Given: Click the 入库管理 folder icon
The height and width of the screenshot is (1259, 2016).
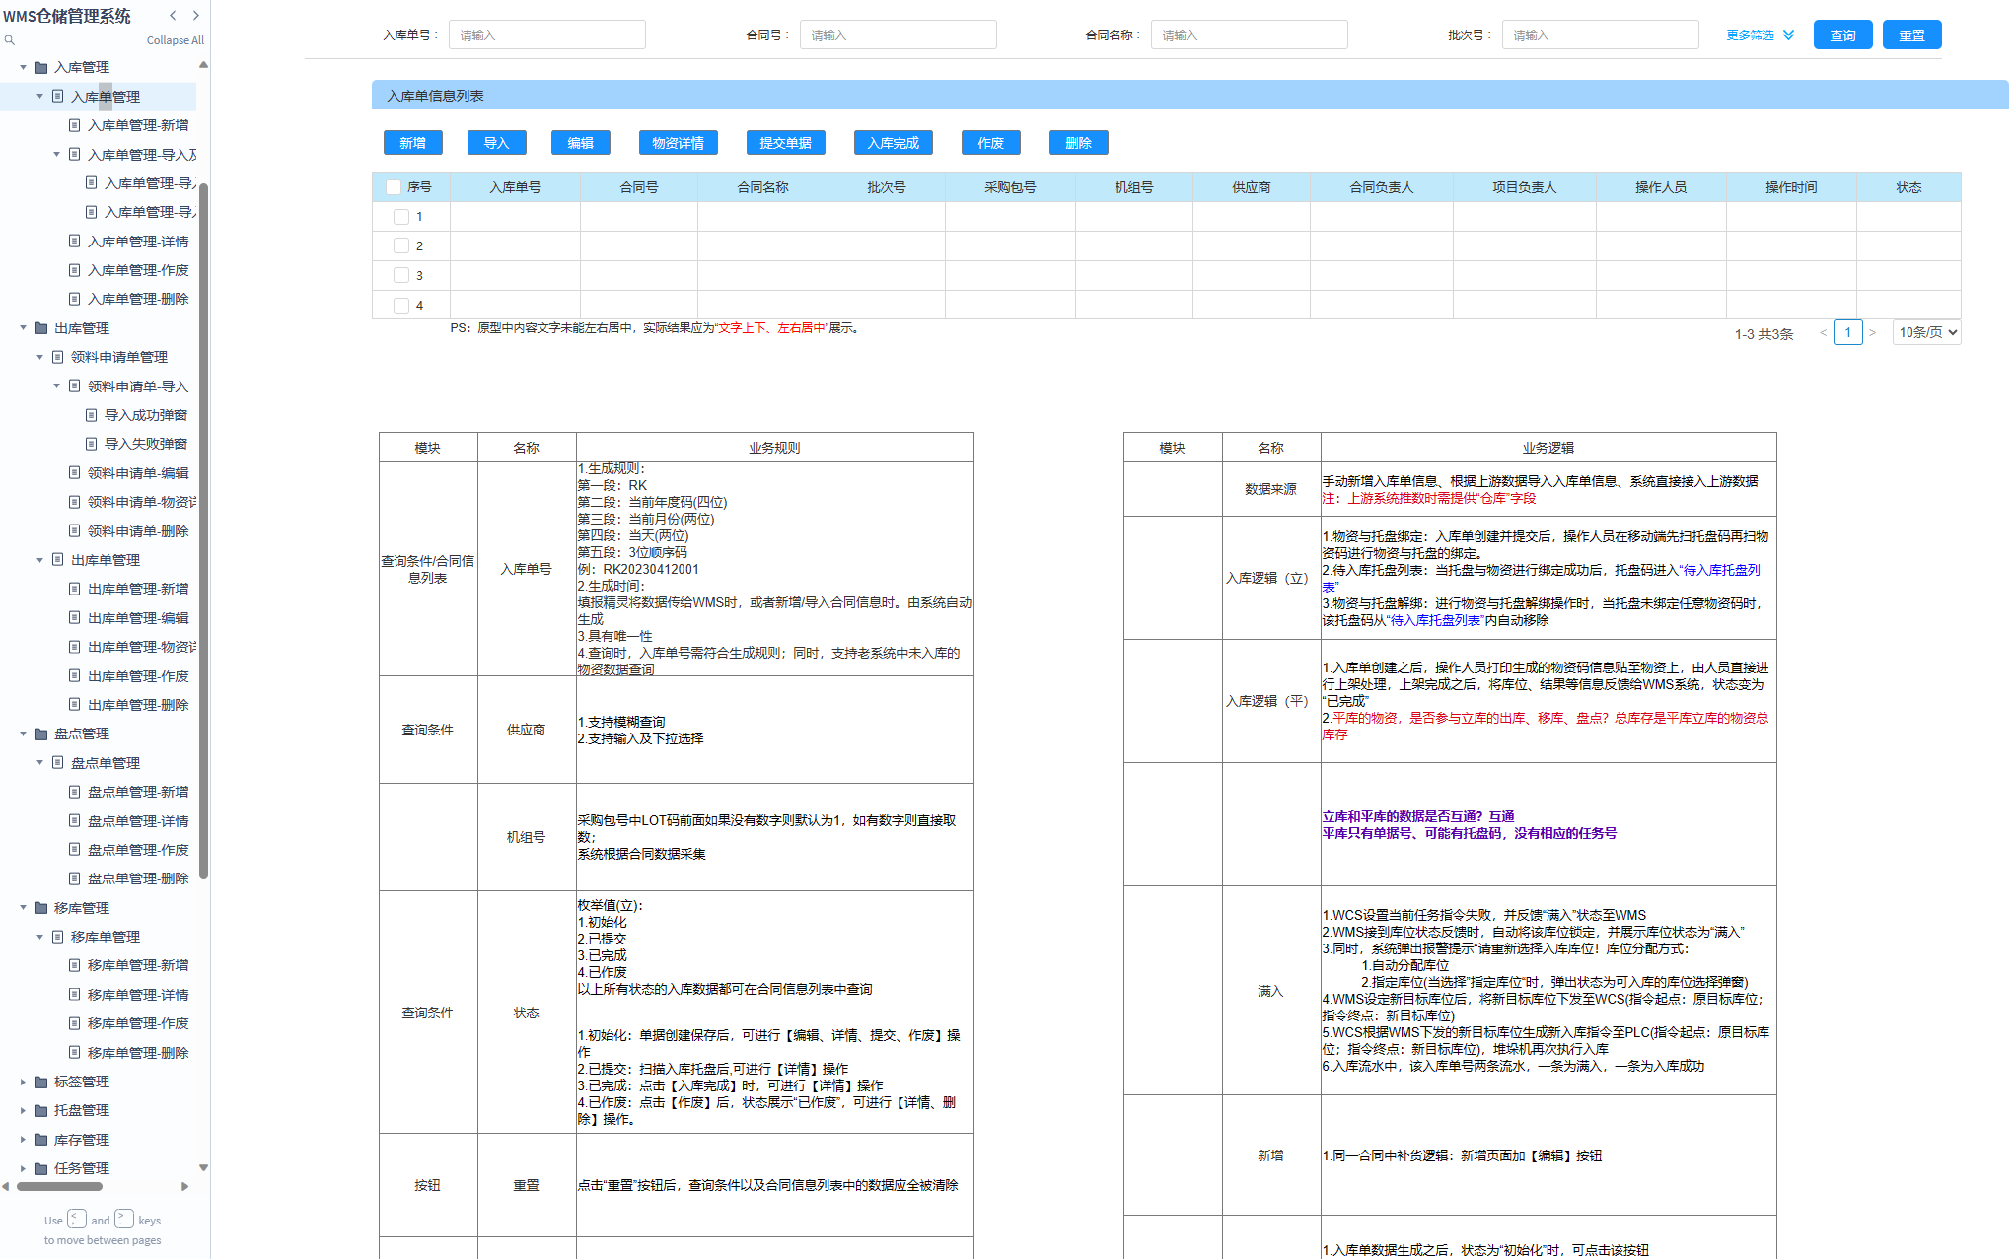Looking at the screenshot, I should (x=41, y=67).
